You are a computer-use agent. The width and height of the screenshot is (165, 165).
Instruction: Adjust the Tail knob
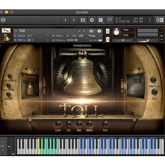pos(105,124)
